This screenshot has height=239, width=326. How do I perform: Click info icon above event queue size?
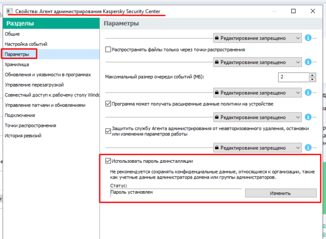click(308, 62)
